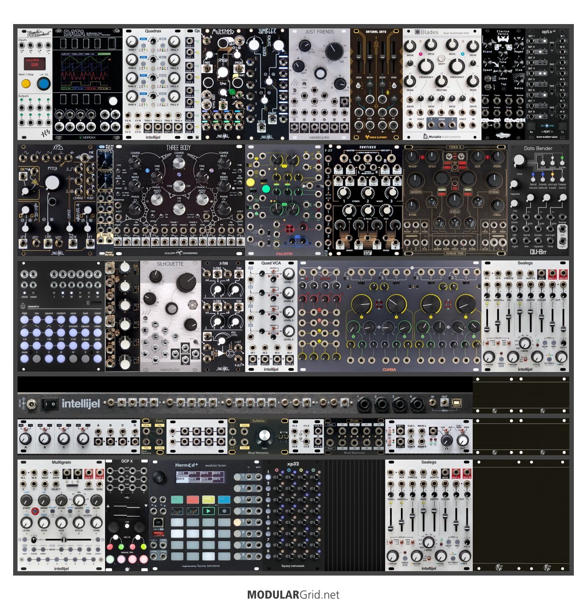Viewport: 587px width, 604px height.
Task: Click the Guillotine Gain knob
Action: tap(264, 436)
